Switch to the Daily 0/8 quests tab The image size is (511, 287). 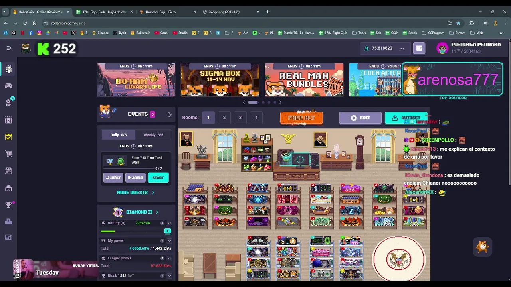point(118,135)
